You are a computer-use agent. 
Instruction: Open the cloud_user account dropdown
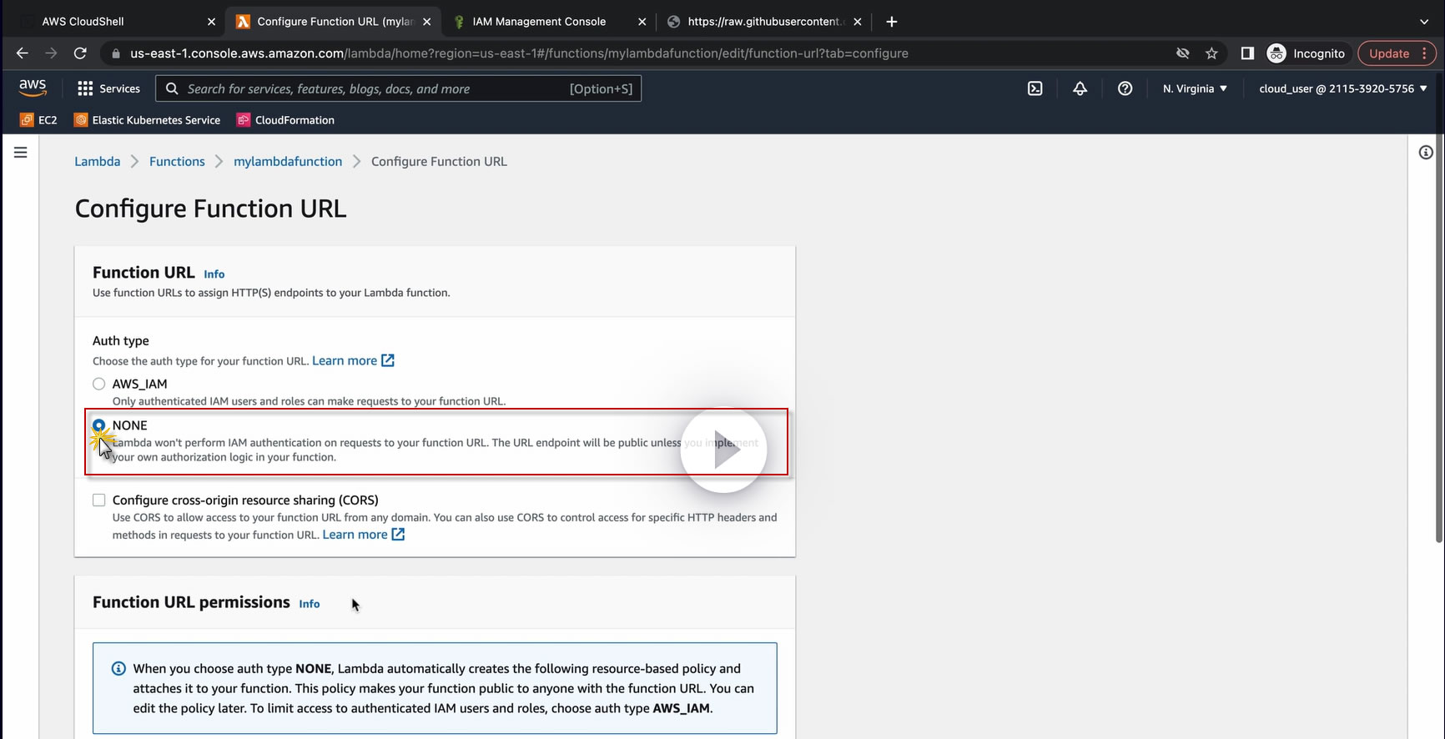[x=1343, y=88]
